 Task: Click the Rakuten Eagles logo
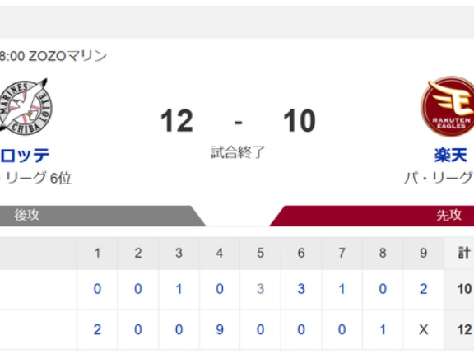(x=448, y=106)
